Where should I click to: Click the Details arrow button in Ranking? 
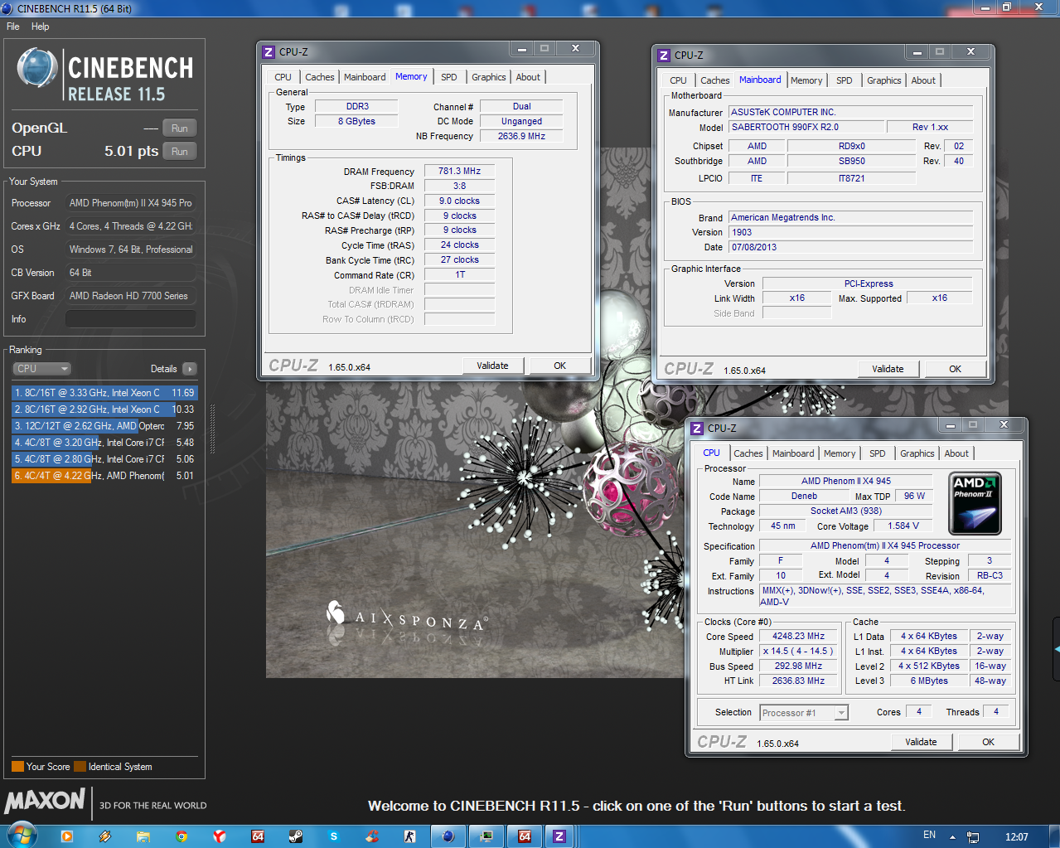(x=190, y=369)
